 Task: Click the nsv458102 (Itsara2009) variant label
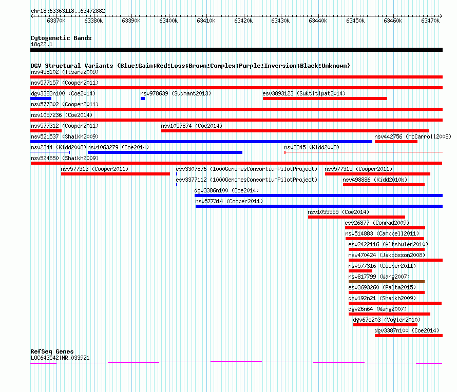[65, 72]
